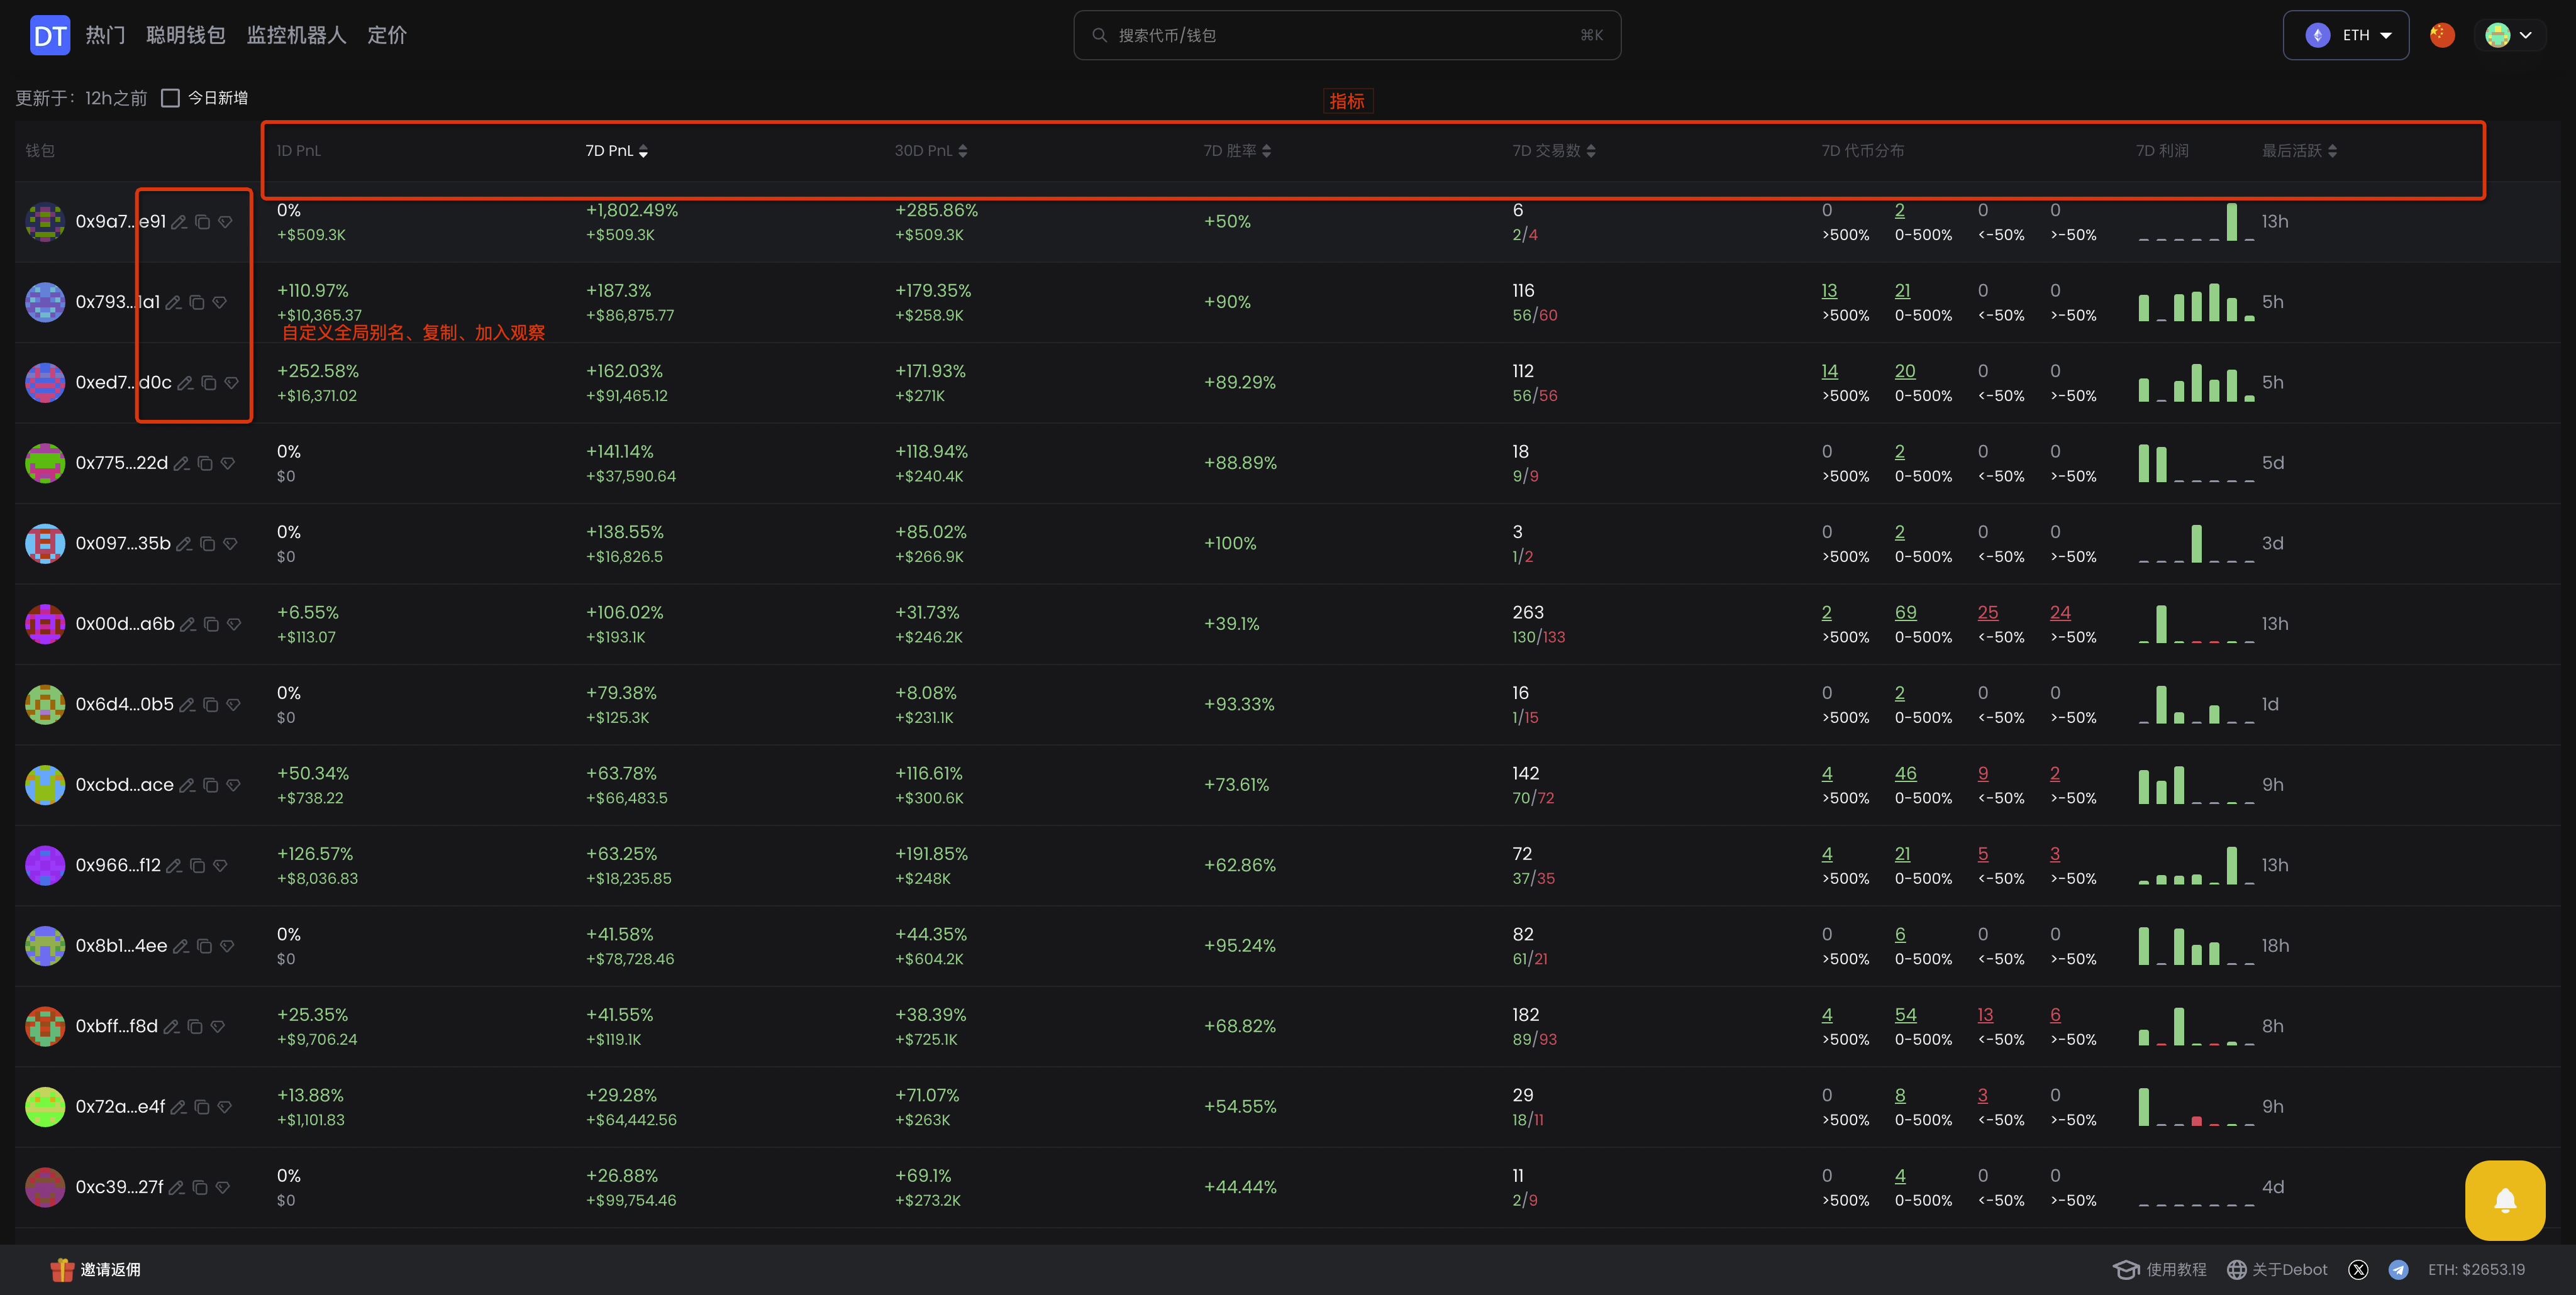Open the X (Twitter) icon in footer

[2358, 1270]
